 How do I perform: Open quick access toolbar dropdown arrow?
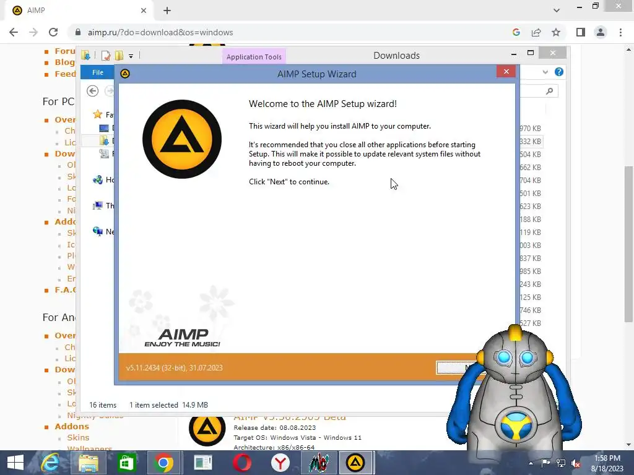point(131,56)
